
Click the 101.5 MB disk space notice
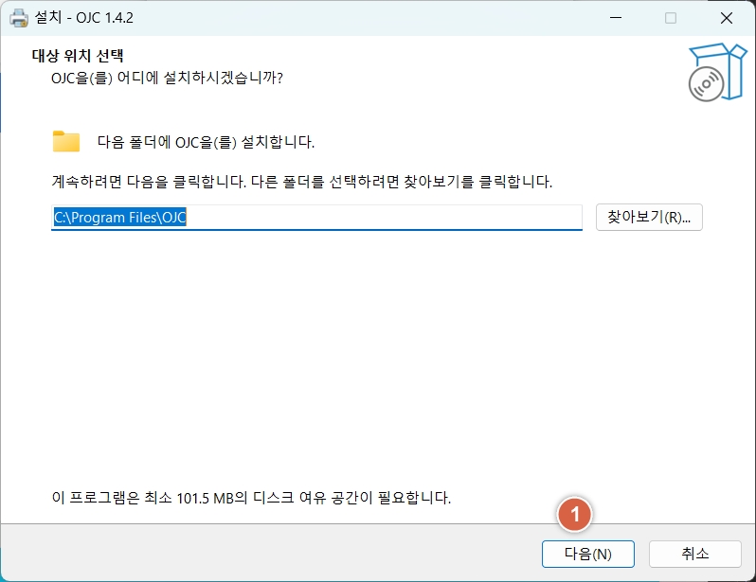(x=251, y=497)
